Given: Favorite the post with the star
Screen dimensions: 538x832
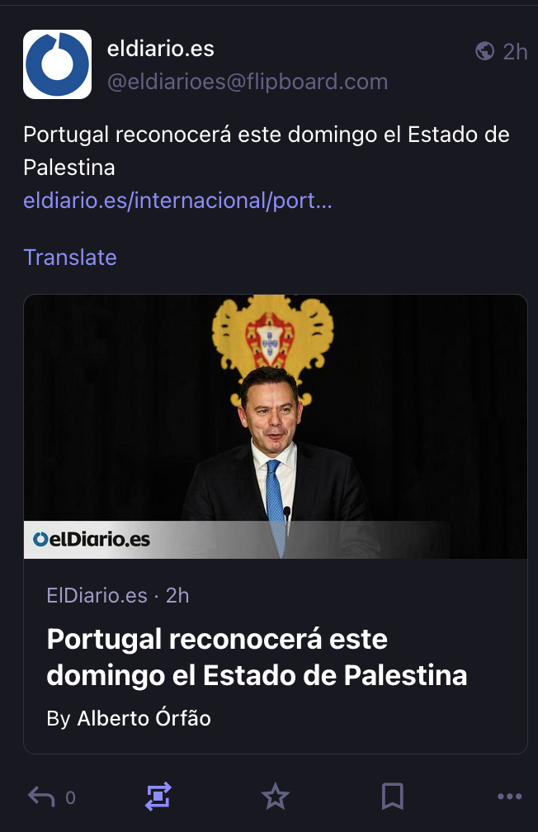Looking at the screenshot, I should [275, 797].
